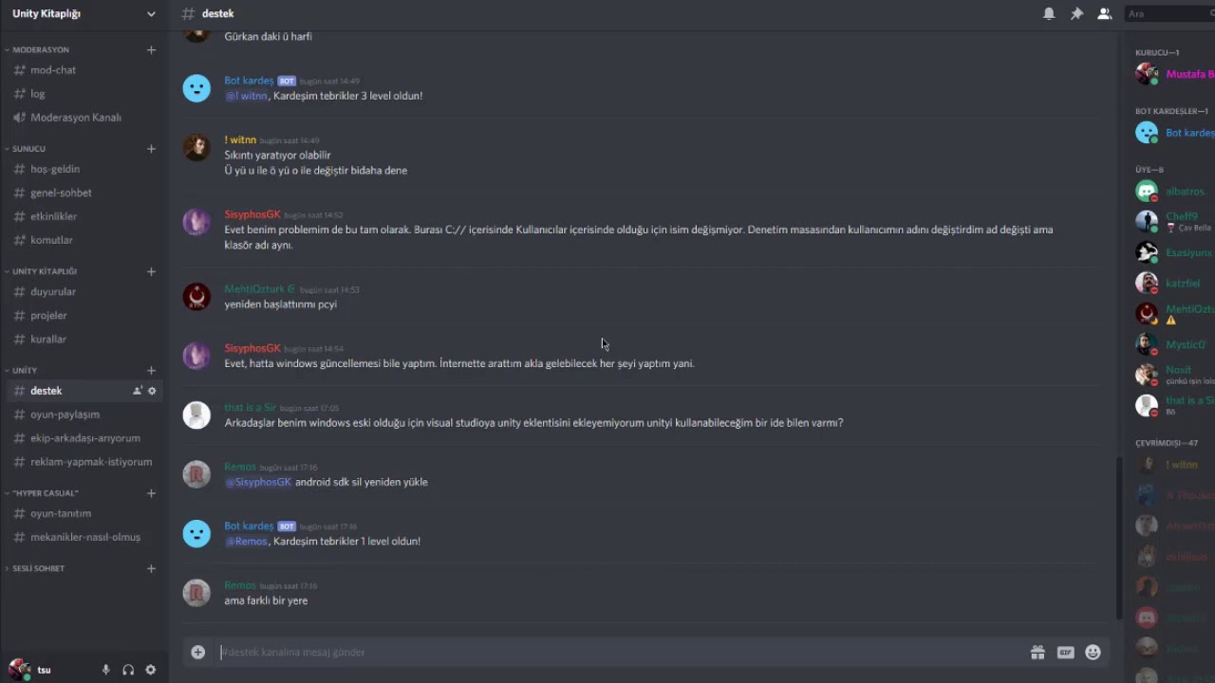Click the @SisyphosGK mention link
The height and width of the screenshot is (683, 1215).
(258, 482)
